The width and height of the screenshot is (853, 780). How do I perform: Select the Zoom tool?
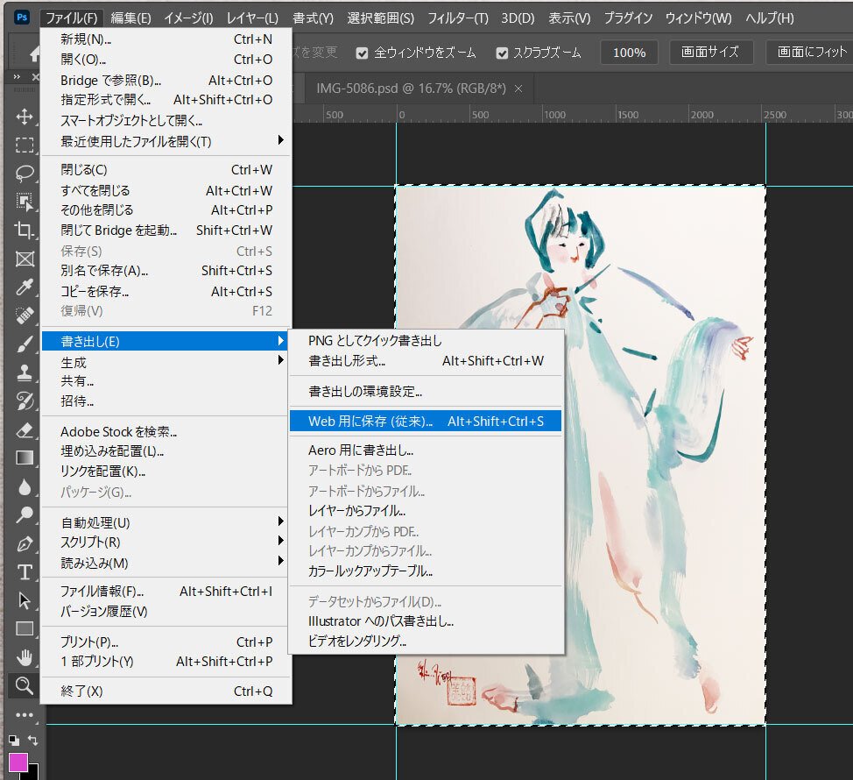tap(25, 686)
